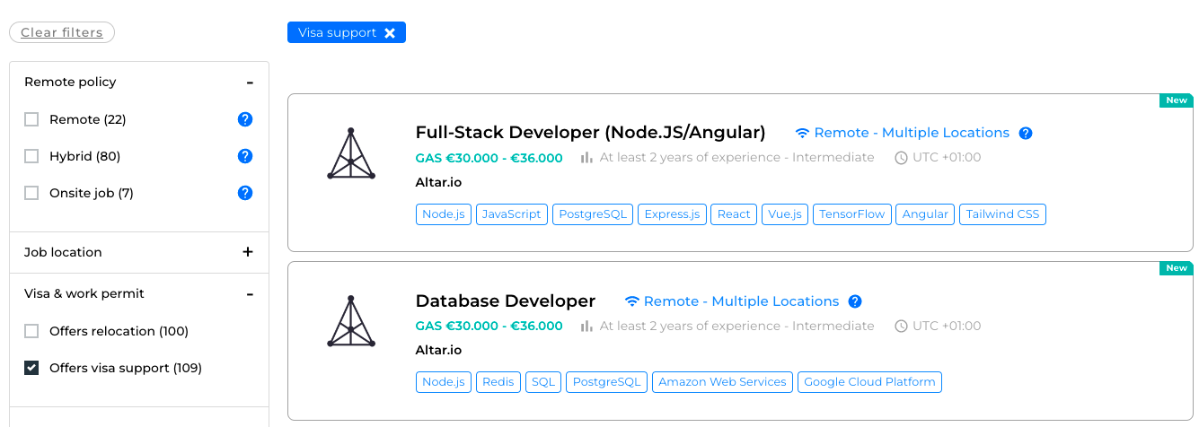
Task: Click the Amazon Web Services tag
Action: coord(722,382)
